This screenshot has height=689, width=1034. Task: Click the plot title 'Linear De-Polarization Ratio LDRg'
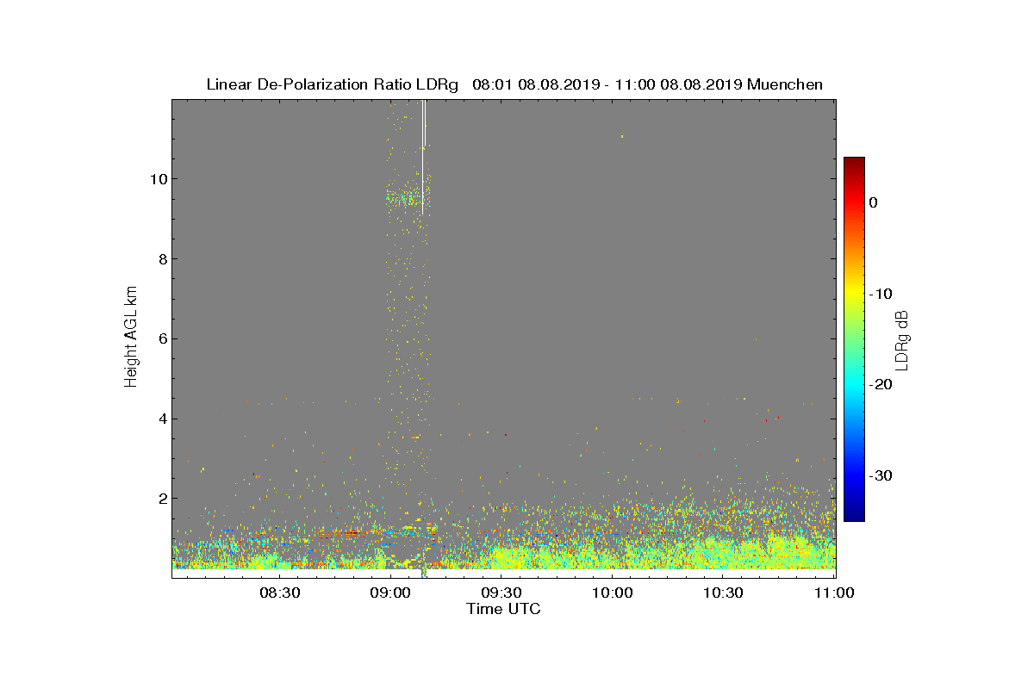tap(334, 84)
